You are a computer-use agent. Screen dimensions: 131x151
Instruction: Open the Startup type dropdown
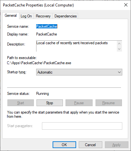click(x=79, y=72)
